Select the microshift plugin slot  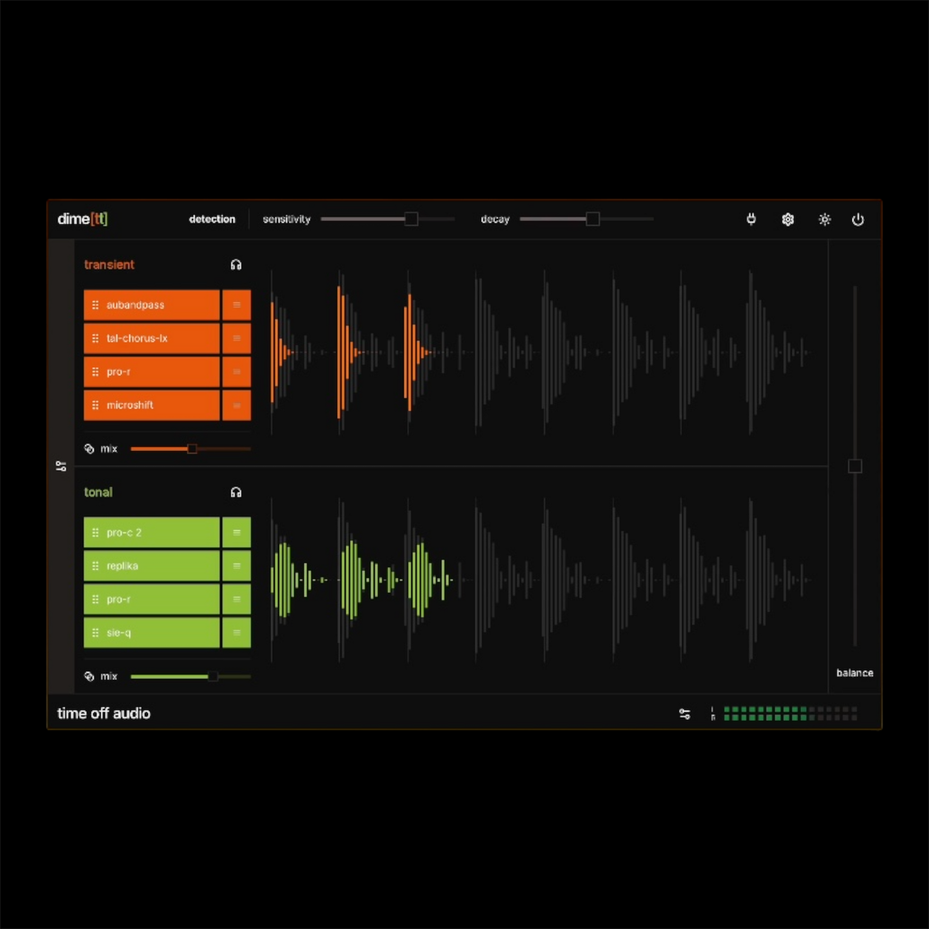pyautogui.click(x=151, y=405)
